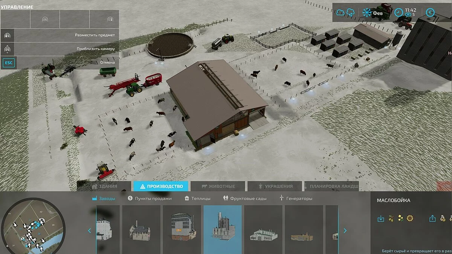
Task: Click the sunflower ingredient icon
Action: click(410, 218)
